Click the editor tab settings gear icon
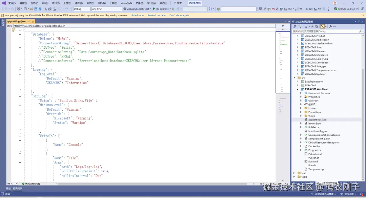The image size is (366, 198). [x=289, y=21]
